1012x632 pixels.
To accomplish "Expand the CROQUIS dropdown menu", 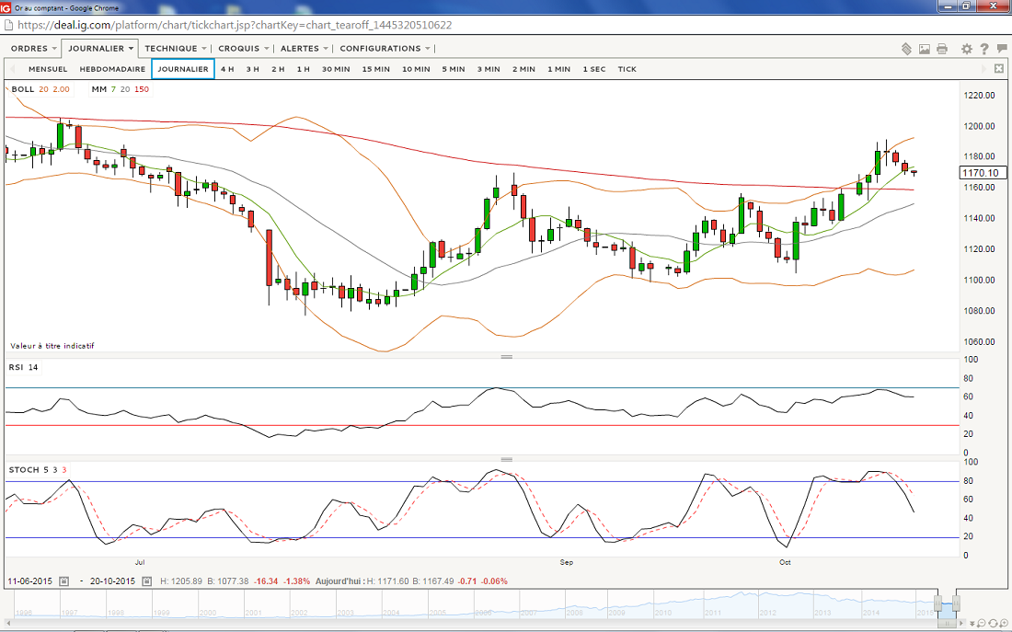I will (244, 49).
